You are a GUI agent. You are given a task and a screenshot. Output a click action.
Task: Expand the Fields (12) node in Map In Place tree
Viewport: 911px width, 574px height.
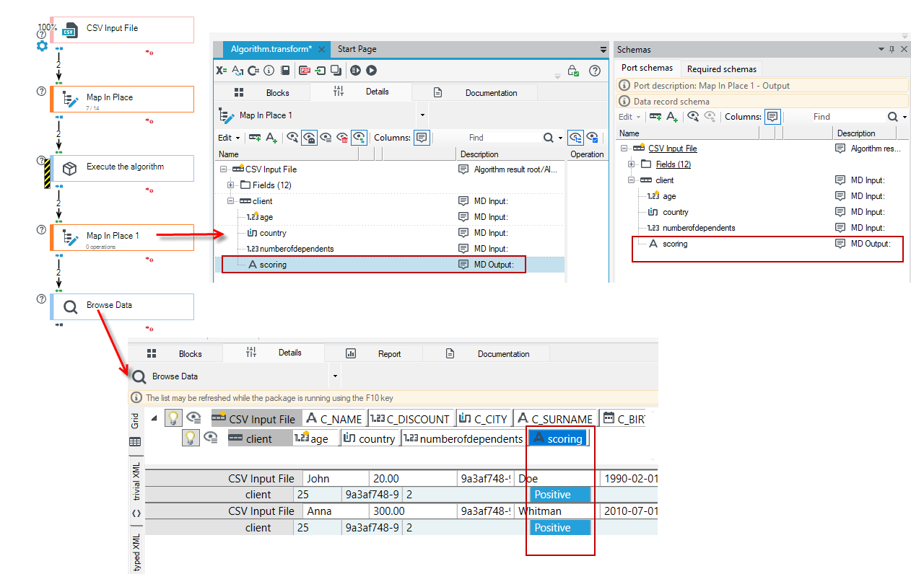pyautogui.click(x=232, y=185)
